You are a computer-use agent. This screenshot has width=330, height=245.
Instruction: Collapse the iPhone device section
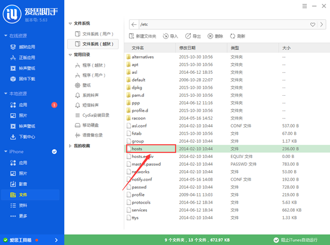click(x=5, y=151)
